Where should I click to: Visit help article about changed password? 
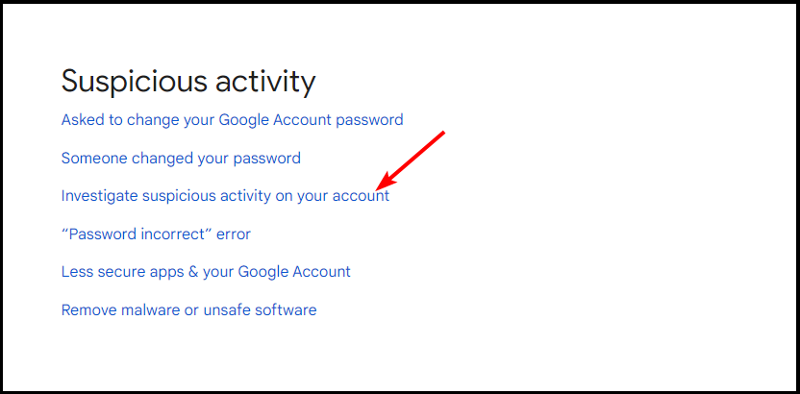(181, 158)
